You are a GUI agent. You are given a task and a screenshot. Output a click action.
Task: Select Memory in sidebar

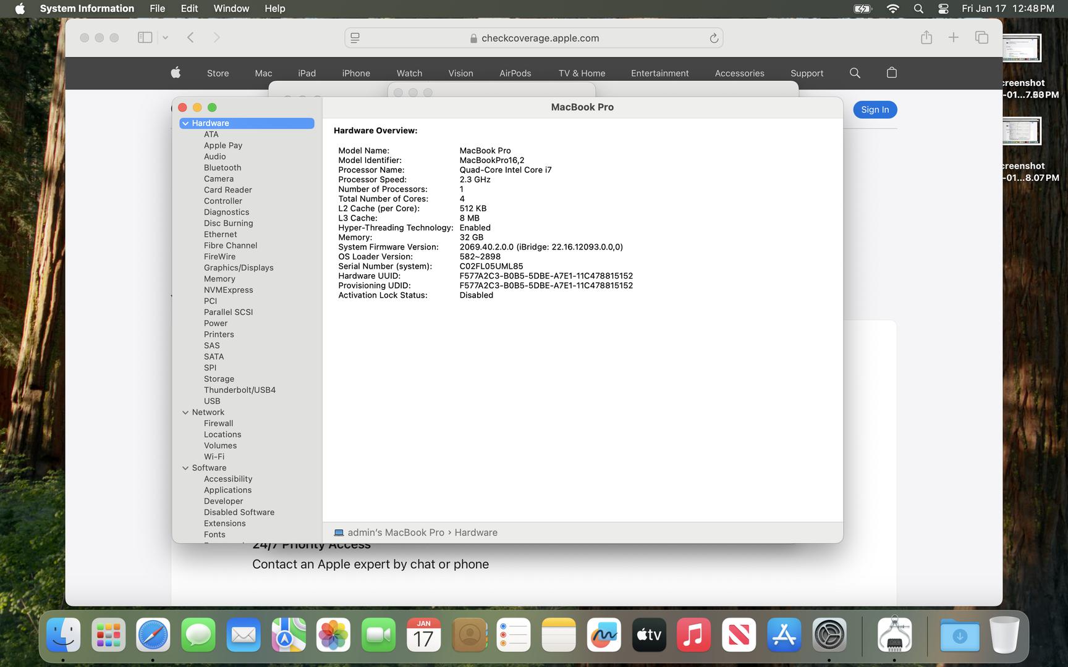pos(219,279)
